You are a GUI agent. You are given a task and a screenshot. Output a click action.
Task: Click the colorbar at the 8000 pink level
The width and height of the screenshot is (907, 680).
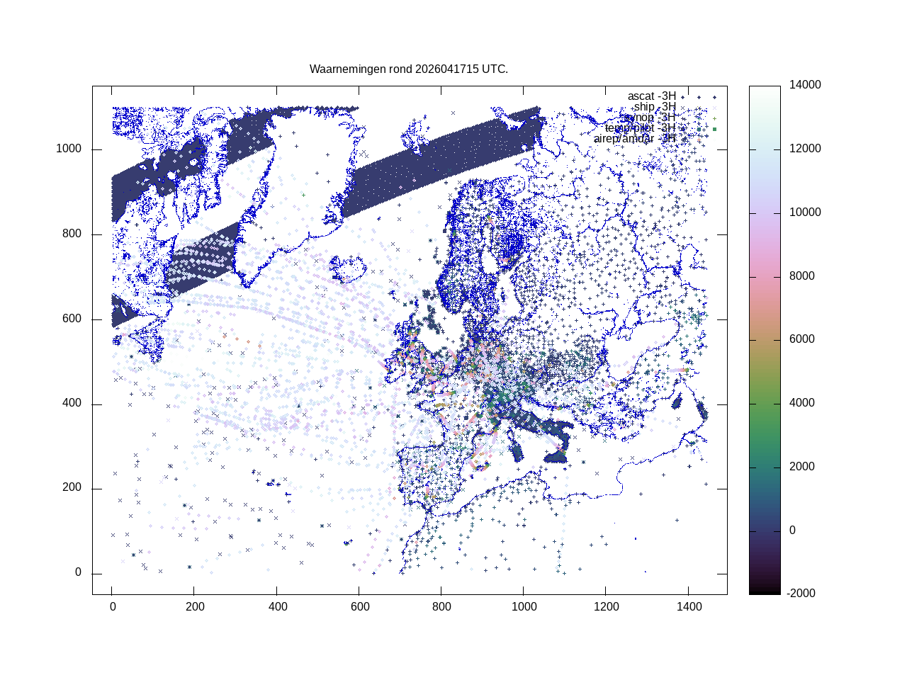(765, 276)
